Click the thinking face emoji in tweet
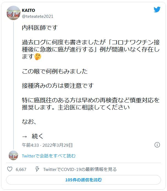The height and width of the screenshot is (191, 167). [x=38, y=57]
